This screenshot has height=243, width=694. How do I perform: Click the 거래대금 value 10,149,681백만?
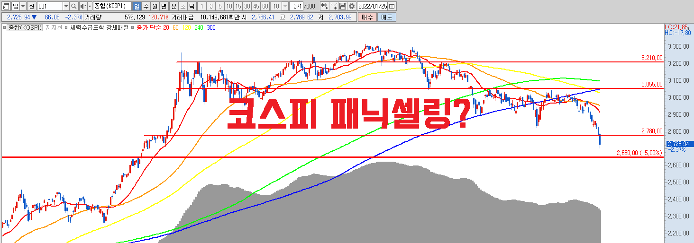[220, 17]
